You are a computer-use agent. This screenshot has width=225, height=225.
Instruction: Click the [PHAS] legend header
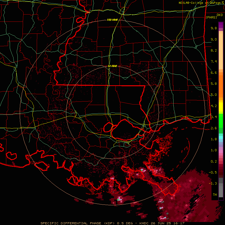click(x=211, y=17)
